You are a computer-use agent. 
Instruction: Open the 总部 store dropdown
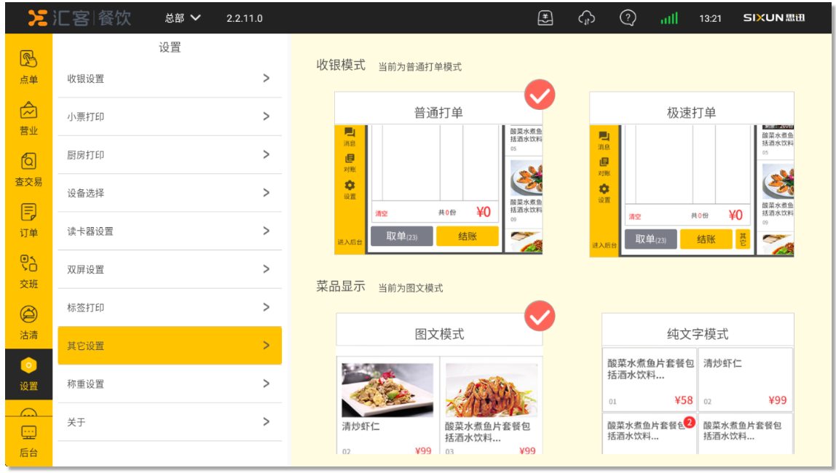tap(182, 18)
